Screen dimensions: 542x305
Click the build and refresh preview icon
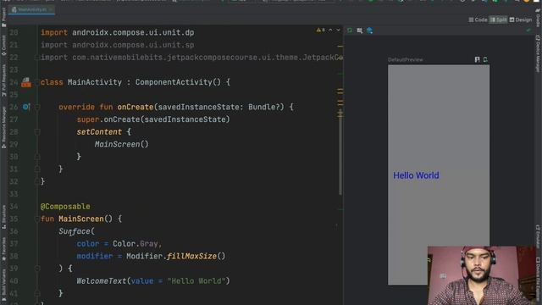click(350, 30)
